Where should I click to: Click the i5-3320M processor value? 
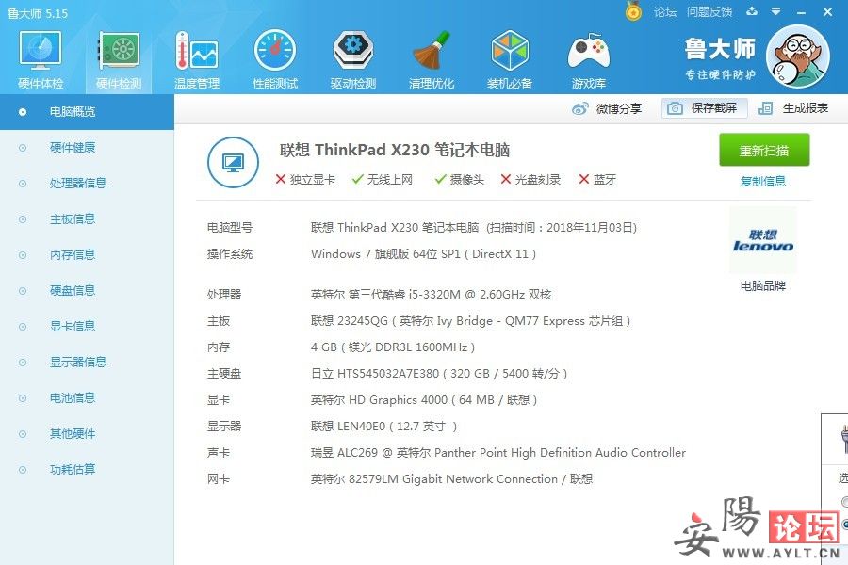coord(431,295)
